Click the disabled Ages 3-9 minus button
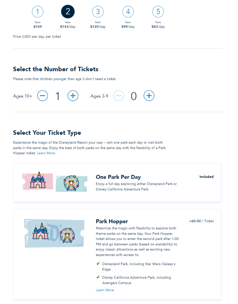The height and width of the screenshot is (304, 238). click(x=118, y=96)
